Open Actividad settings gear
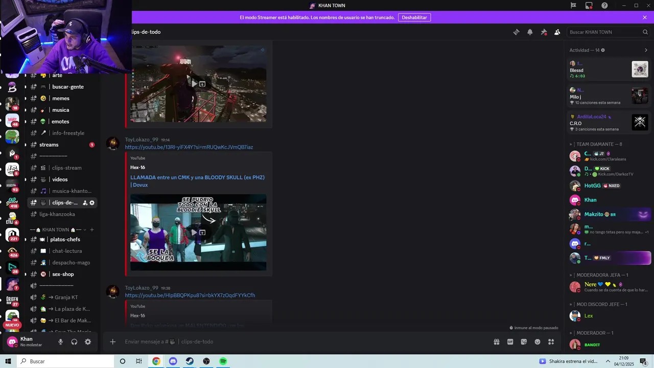 (x=603, y=50)
